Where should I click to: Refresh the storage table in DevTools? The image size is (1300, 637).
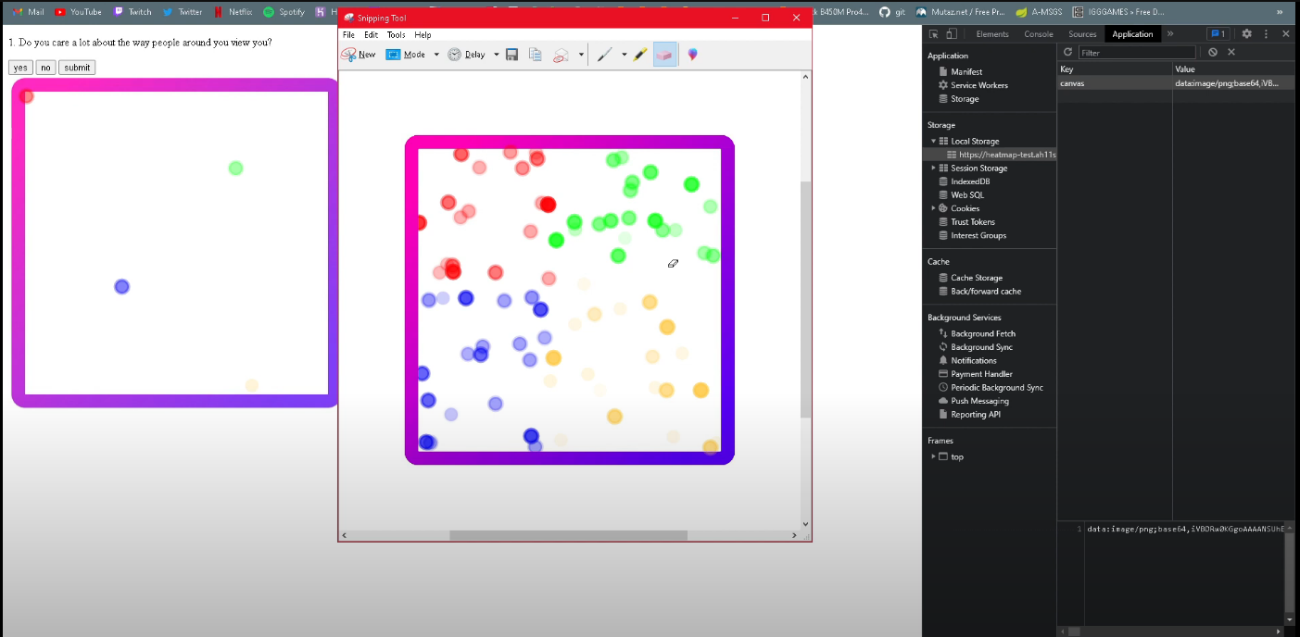pos(1067,52)
